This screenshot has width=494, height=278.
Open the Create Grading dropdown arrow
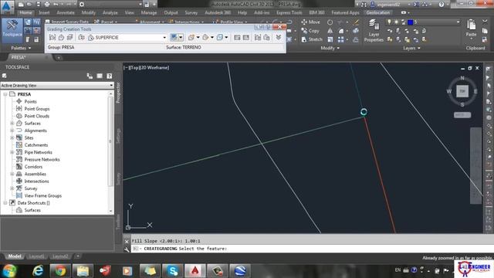click(181, 37)
